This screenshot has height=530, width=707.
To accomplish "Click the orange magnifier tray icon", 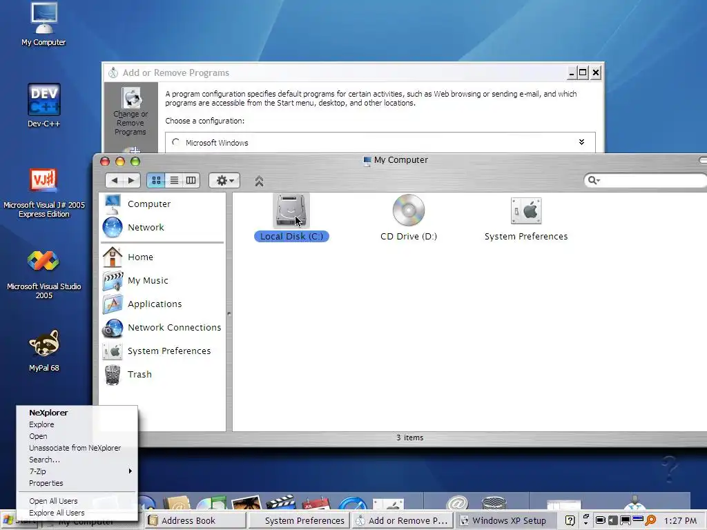I will click(x=650, y=520).
